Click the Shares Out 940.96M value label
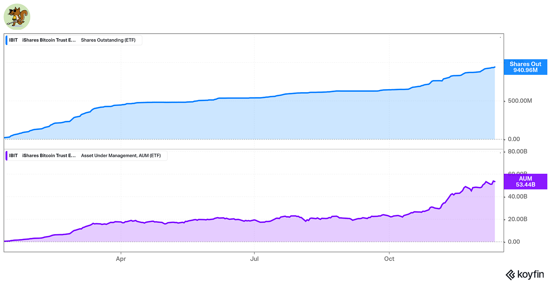The width and height of the screenshot is (551, 284). (x=525, y=67)
